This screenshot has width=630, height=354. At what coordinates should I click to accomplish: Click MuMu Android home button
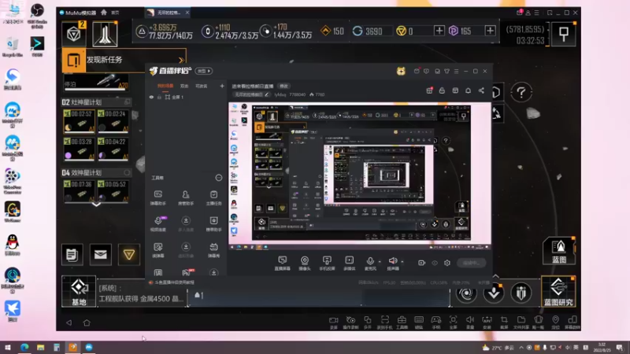click(87, 323)
